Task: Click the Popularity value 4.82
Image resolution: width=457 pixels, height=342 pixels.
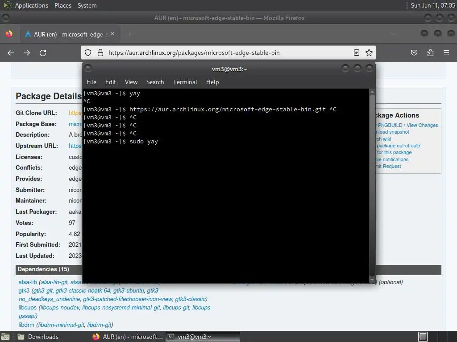Action: [x=75, y=234]
